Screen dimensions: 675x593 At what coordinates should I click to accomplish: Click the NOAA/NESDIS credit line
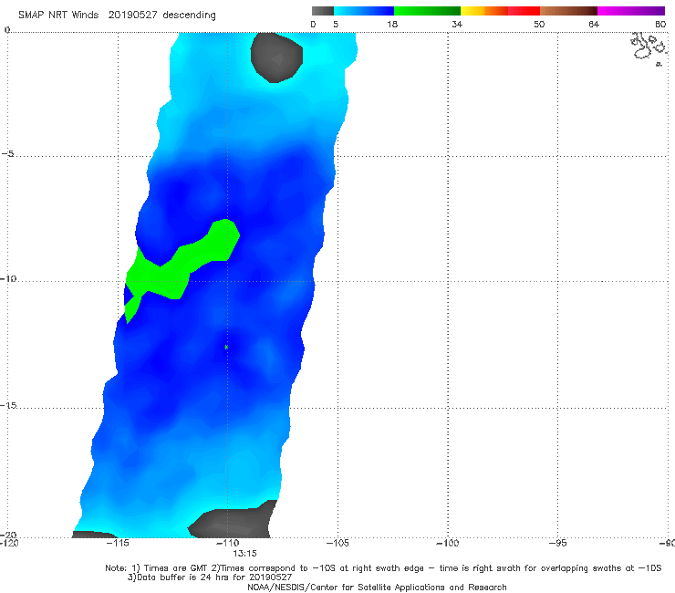pyautogui.click(x=377, y=587)
